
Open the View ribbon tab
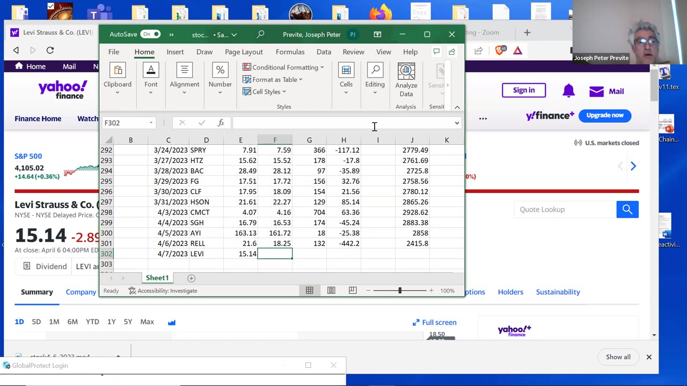coord(383,52)
